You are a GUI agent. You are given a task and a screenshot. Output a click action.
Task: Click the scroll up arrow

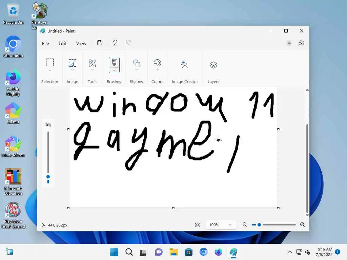307,90
